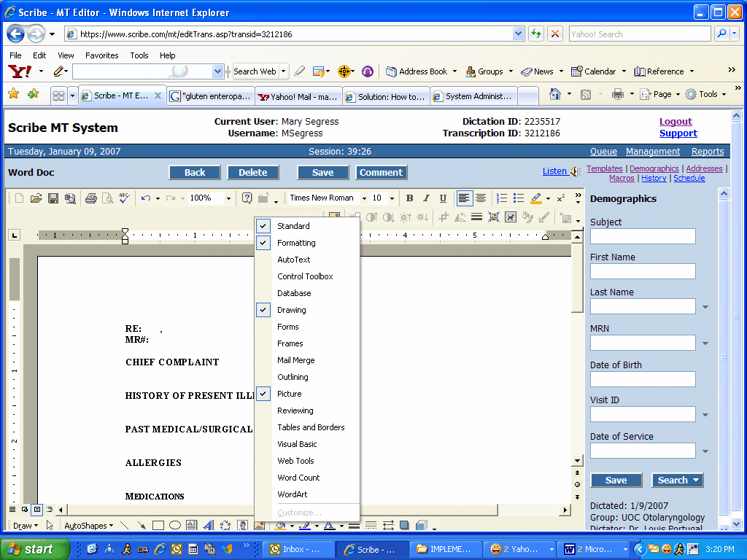The height and width of the screenshot is (560, 747).
Task: Click the Delete button
Action: (253, 172)
